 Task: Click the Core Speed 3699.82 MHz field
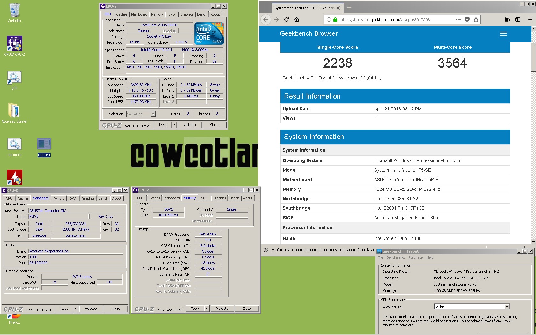(141, 85)
